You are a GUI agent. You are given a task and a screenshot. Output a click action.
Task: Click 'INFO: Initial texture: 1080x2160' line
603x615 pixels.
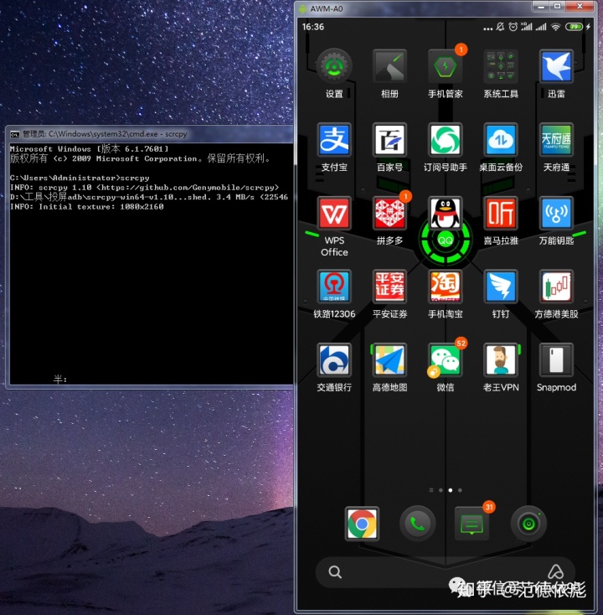(86, 207)
